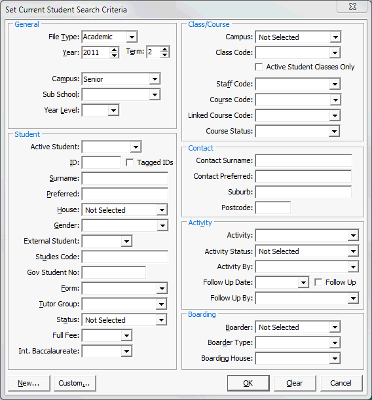Open the External Student dropdown
Screen dimensions: 372x400
click(x=126, y=241)
